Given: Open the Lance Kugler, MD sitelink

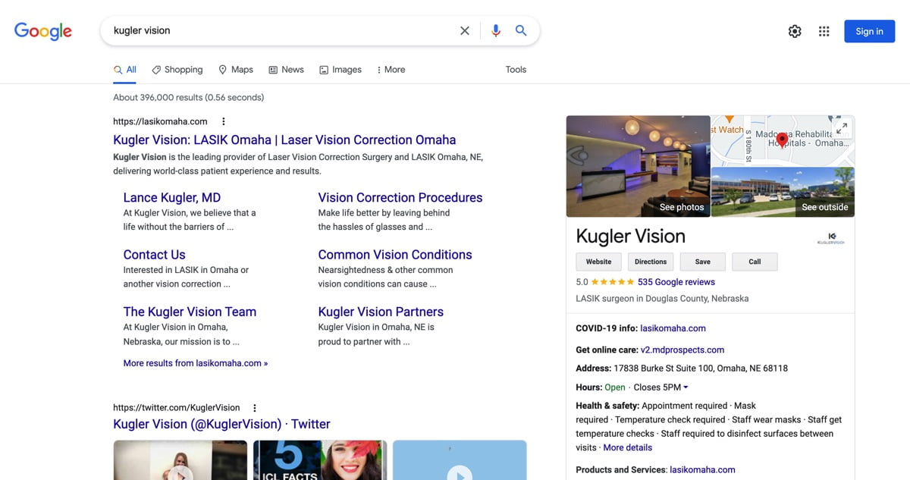Looking at the screenshot, I should click(x=172, y=197).
